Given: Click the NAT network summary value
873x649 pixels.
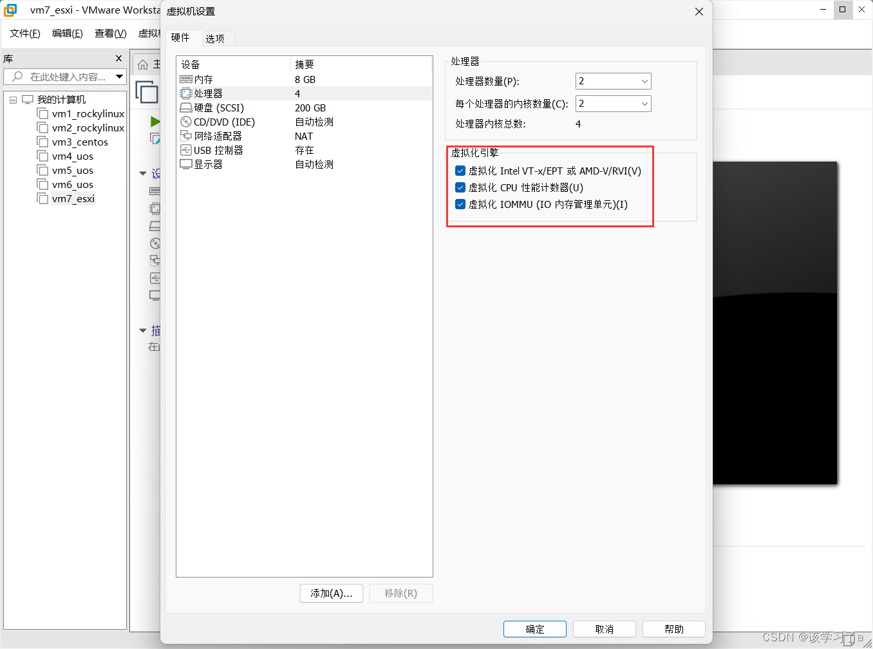Looking at the screenshot, I should tap(304, 136).
